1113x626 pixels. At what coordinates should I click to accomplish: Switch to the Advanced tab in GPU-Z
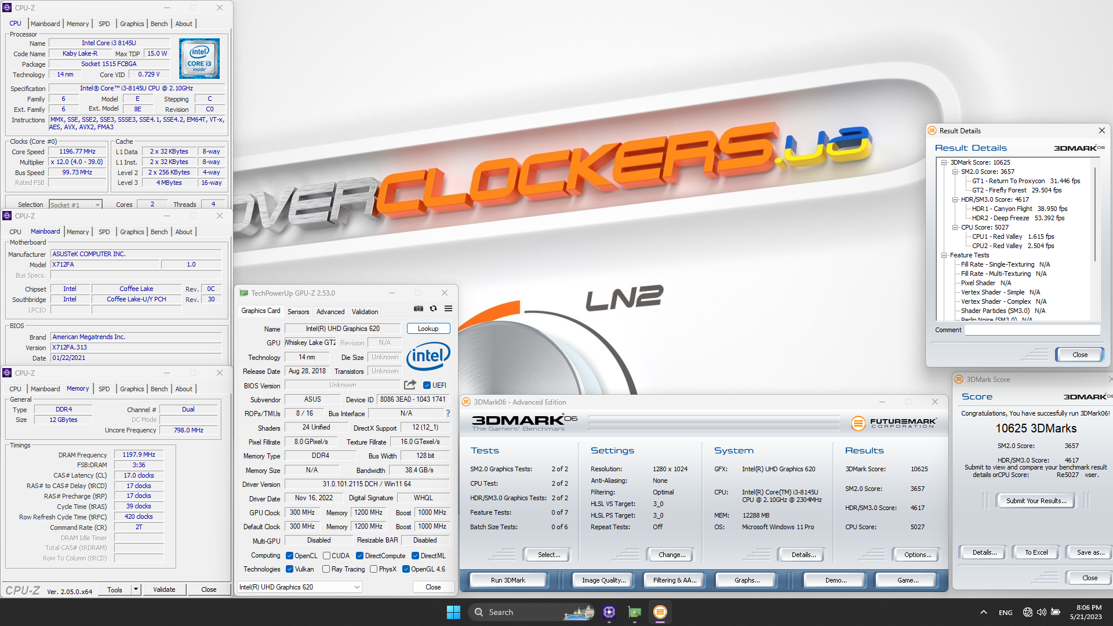[x=330, y=312]
